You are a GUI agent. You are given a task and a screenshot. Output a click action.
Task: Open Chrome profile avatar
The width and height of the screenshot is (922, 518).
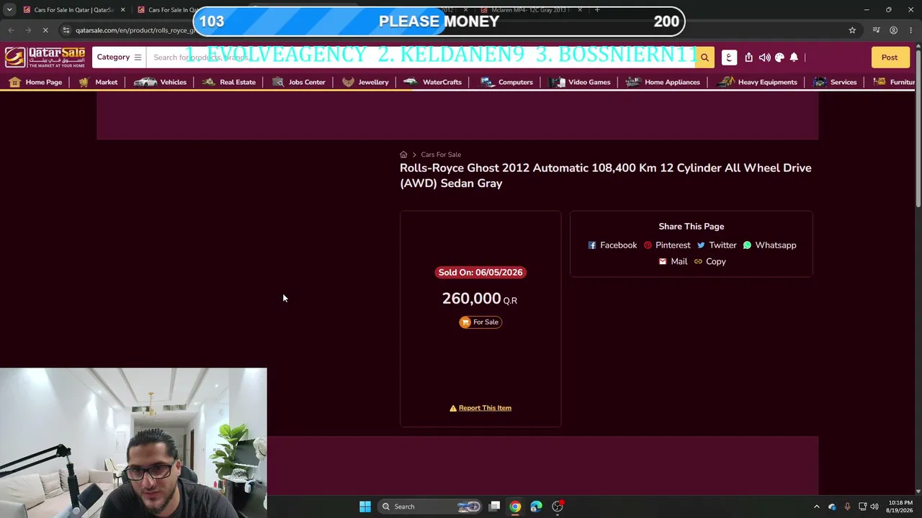tap(893, 30)
